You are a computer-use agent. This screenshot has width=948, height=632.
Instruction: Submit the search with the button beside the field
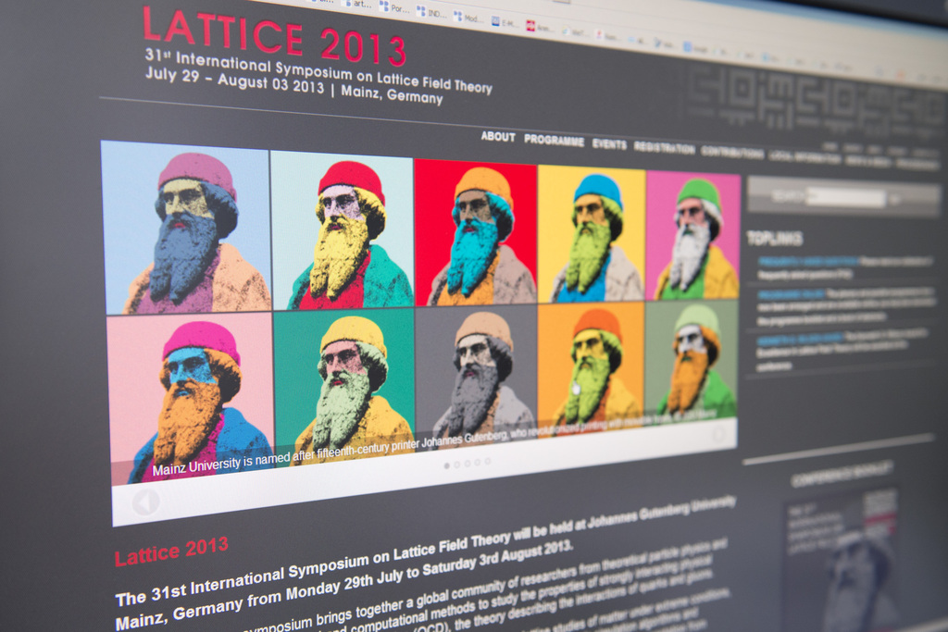896,199
